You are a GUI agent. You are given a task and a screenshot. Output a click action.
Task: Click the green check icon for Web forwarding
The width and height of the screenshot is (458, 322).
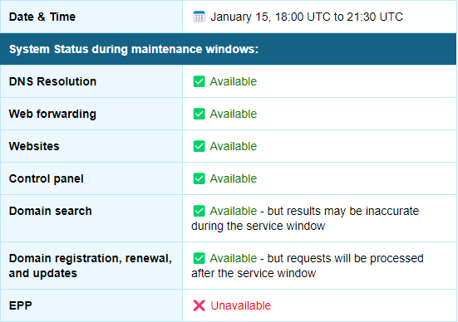199,114
